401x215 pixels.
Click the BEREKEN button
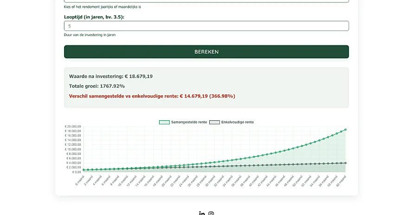coord(207,52)
